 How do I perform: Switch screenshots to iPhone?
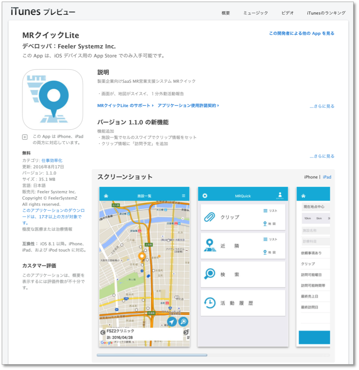[x=310, y=177]
